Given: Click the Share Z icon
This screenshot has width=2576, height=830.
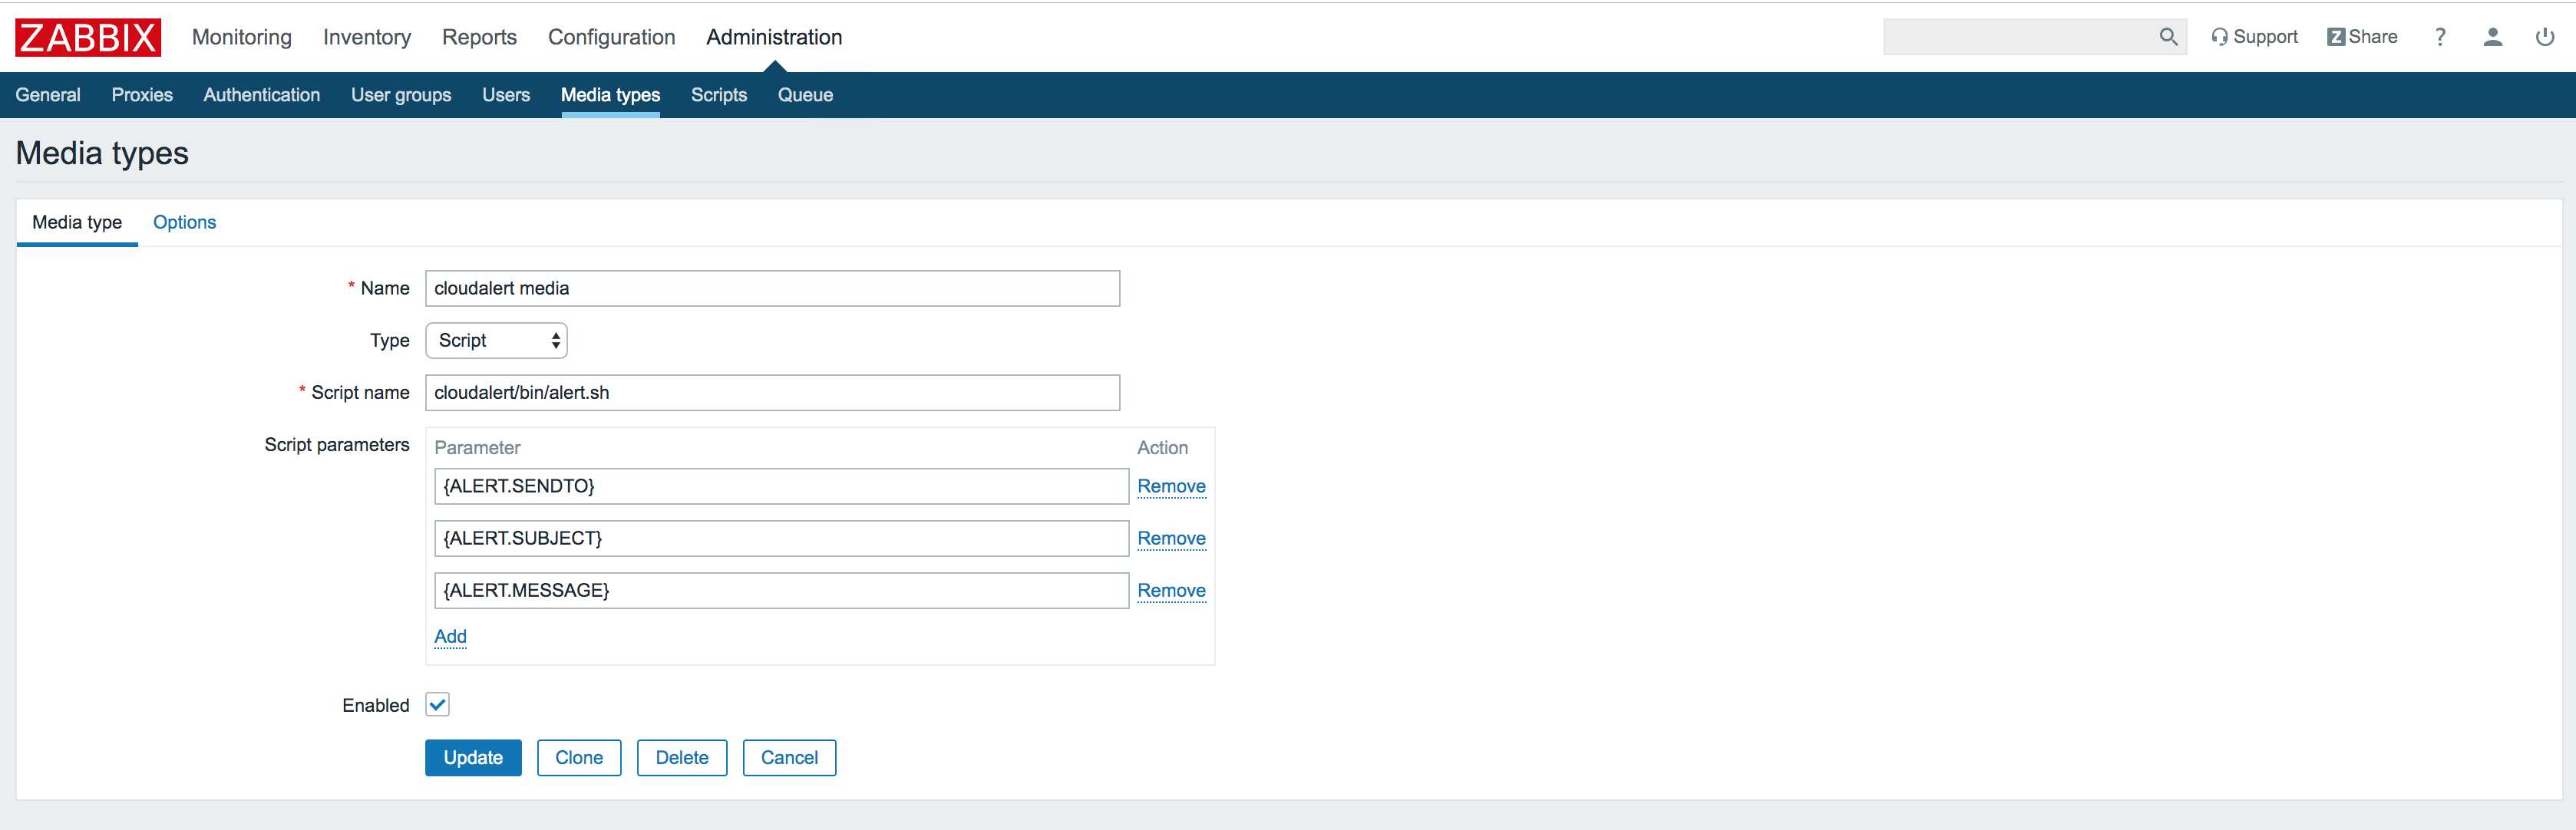Looking at the screenshot, I should [x=2336, y=37].
